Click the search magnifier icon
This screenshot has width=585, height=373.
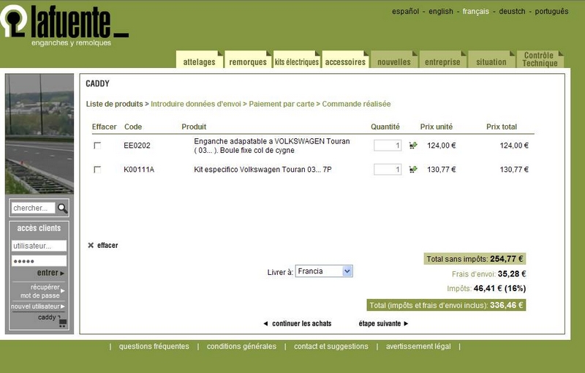pos(63,208)
